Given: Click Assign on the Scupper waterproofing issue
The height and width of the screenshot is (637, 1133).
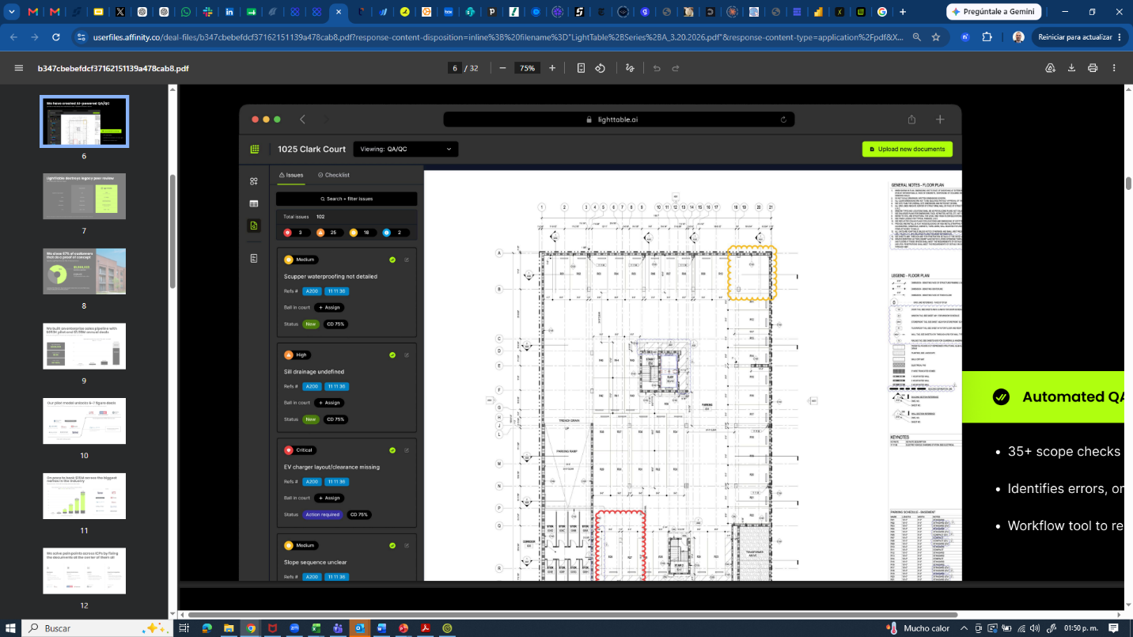Looking at the screenshot, I should (x=329, y=307).
